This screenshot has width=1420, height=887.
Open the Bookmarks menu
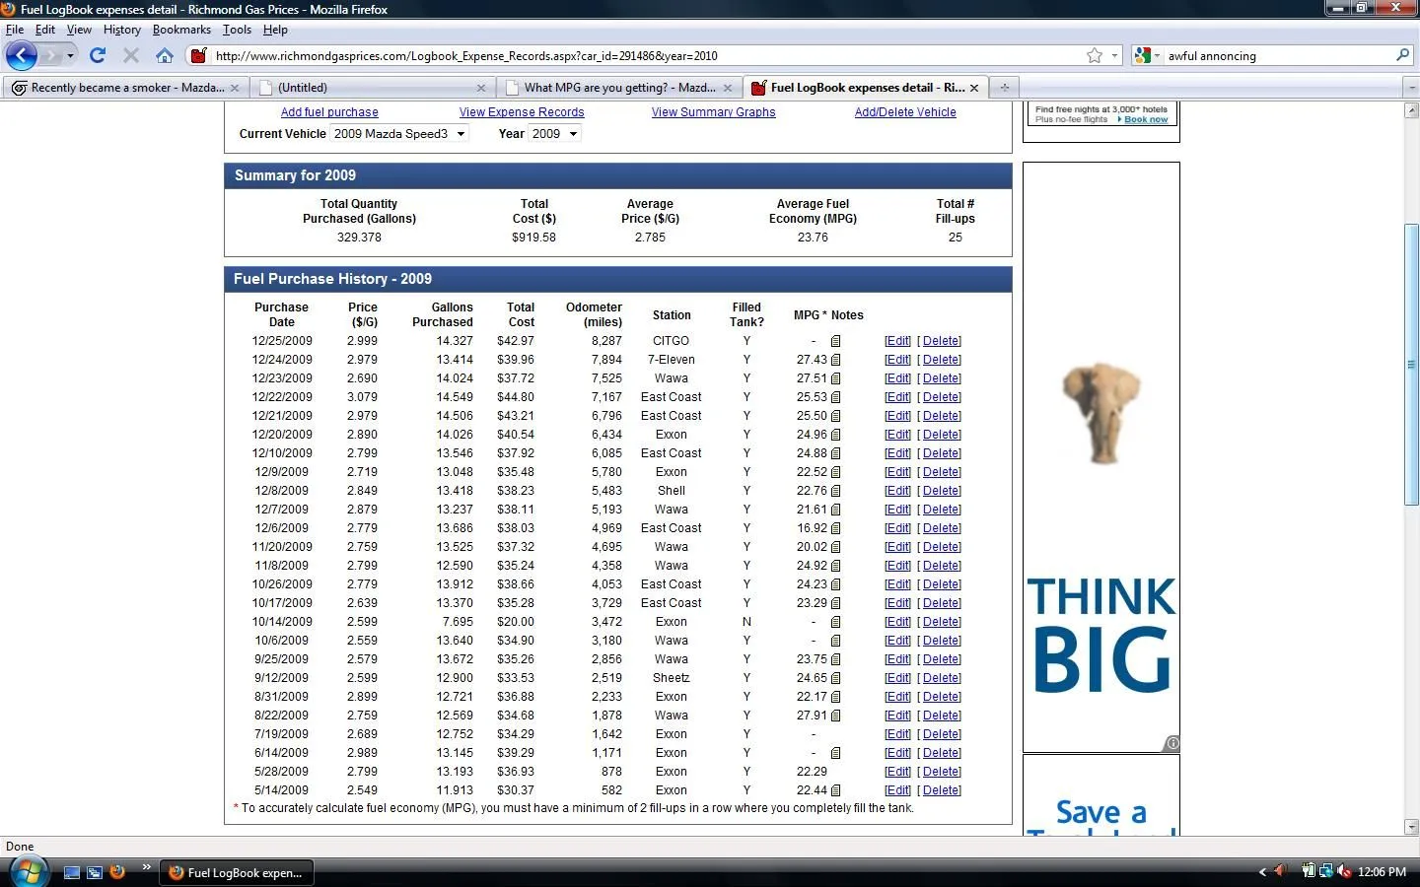pyautogui.click(x=181, y=30)
